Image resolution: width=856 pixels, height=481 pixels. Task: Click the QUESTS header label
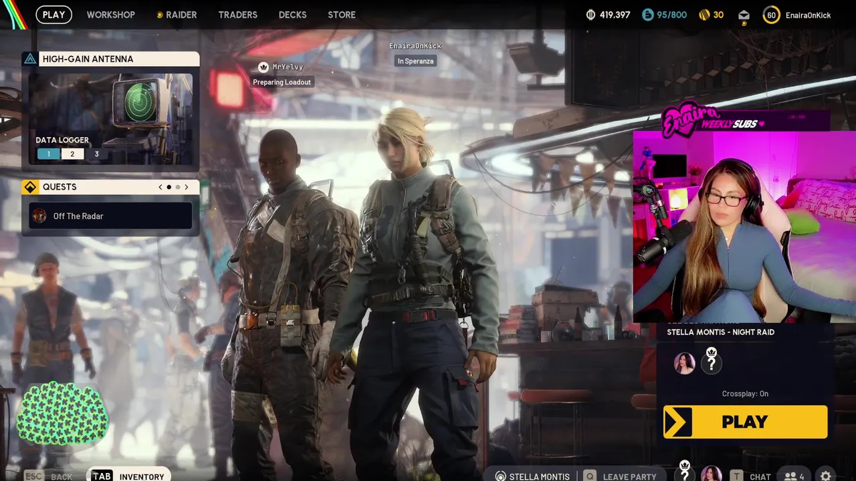coord(60,187)
